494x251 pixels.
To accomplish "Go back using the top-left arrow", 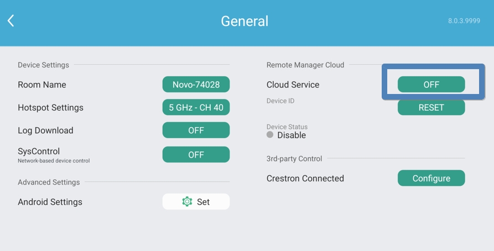I will click(x=11, y=21).
